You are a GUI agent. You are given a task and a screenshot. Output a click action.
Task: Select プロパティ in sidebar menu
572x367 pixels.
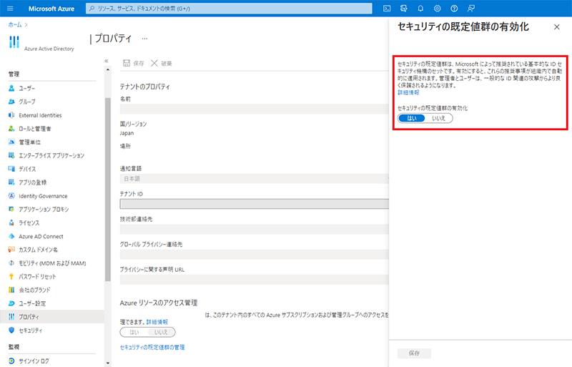point(52,317)
